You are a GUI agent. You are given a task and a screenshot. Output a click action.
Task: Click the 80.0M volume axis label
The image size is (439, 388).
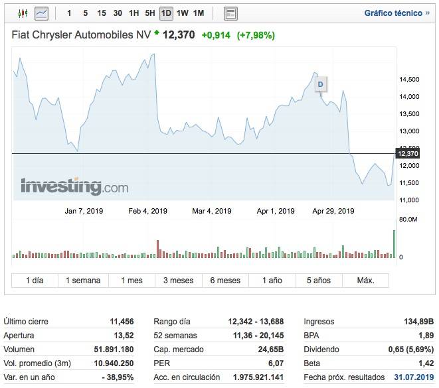pos(408,219)
